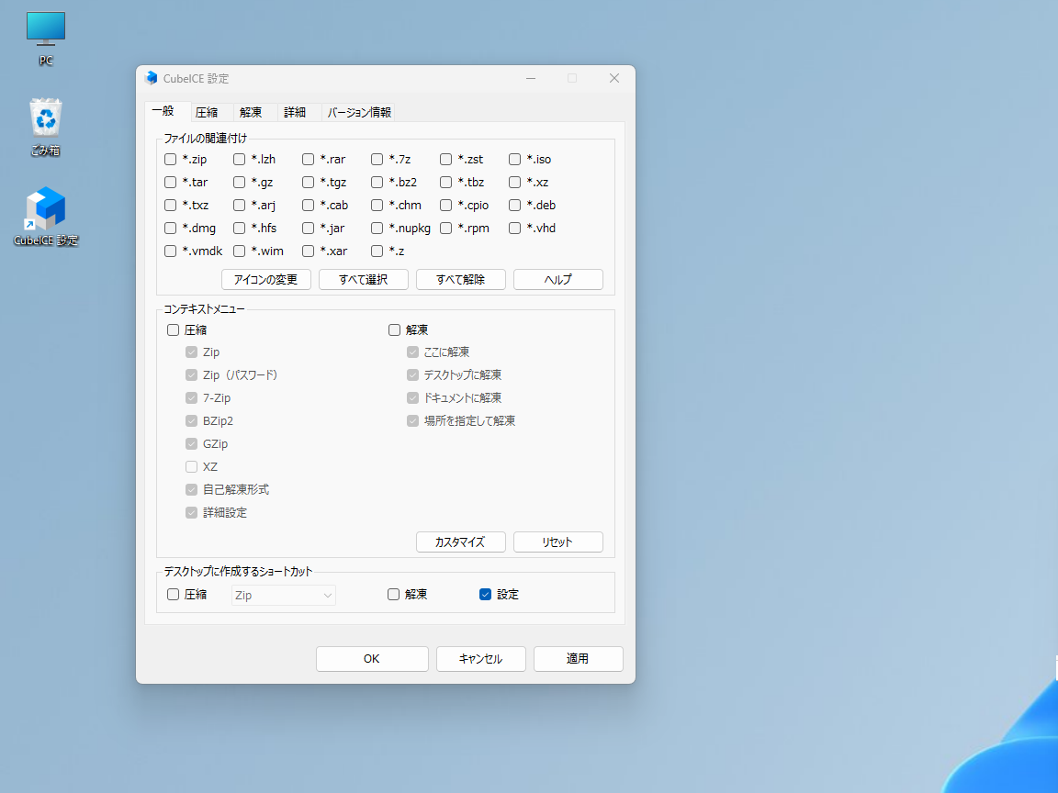Screen dimensions: 1058x793
Task: Select the CubeICE 設定 desktop shortcut
Action: click(46, 217)
